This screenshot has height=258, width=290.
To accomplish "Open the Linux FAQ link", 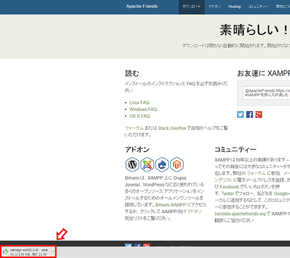I will click(x=139, y=102).
